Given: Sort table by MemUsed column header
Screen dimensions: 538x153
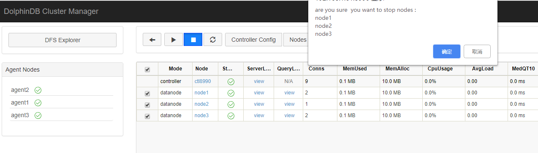Looking at the screenshot, I should (x=355, y=69).
